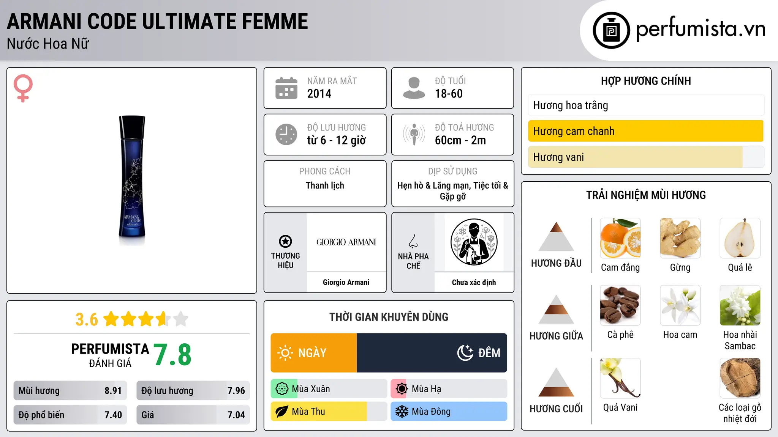The width and height of the screenshot is (778, 437).
Task: Click the heading Trải nghiệm mùi hương
Action: [x=646, y=195]
